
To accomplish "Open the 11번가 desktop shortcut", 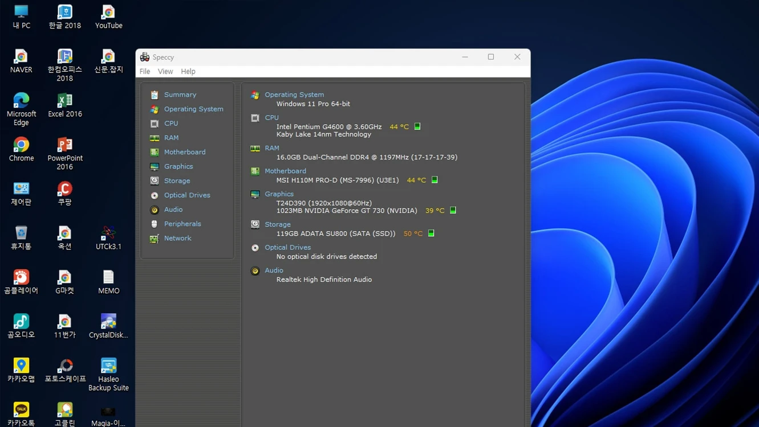I will 65,326.
